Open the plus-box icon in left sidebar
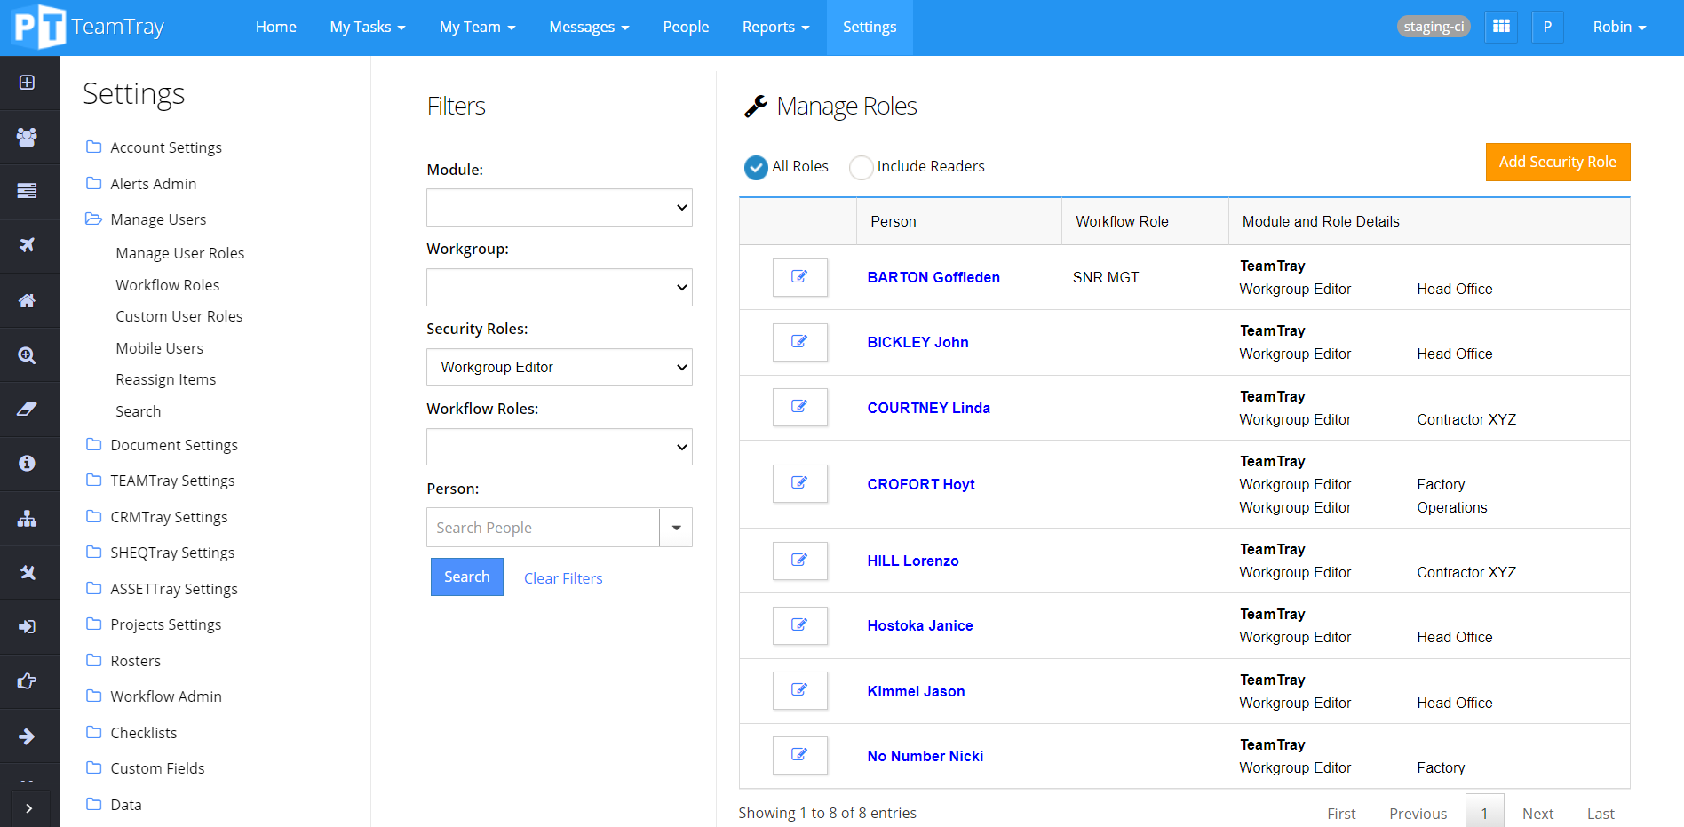 [27, 83]
